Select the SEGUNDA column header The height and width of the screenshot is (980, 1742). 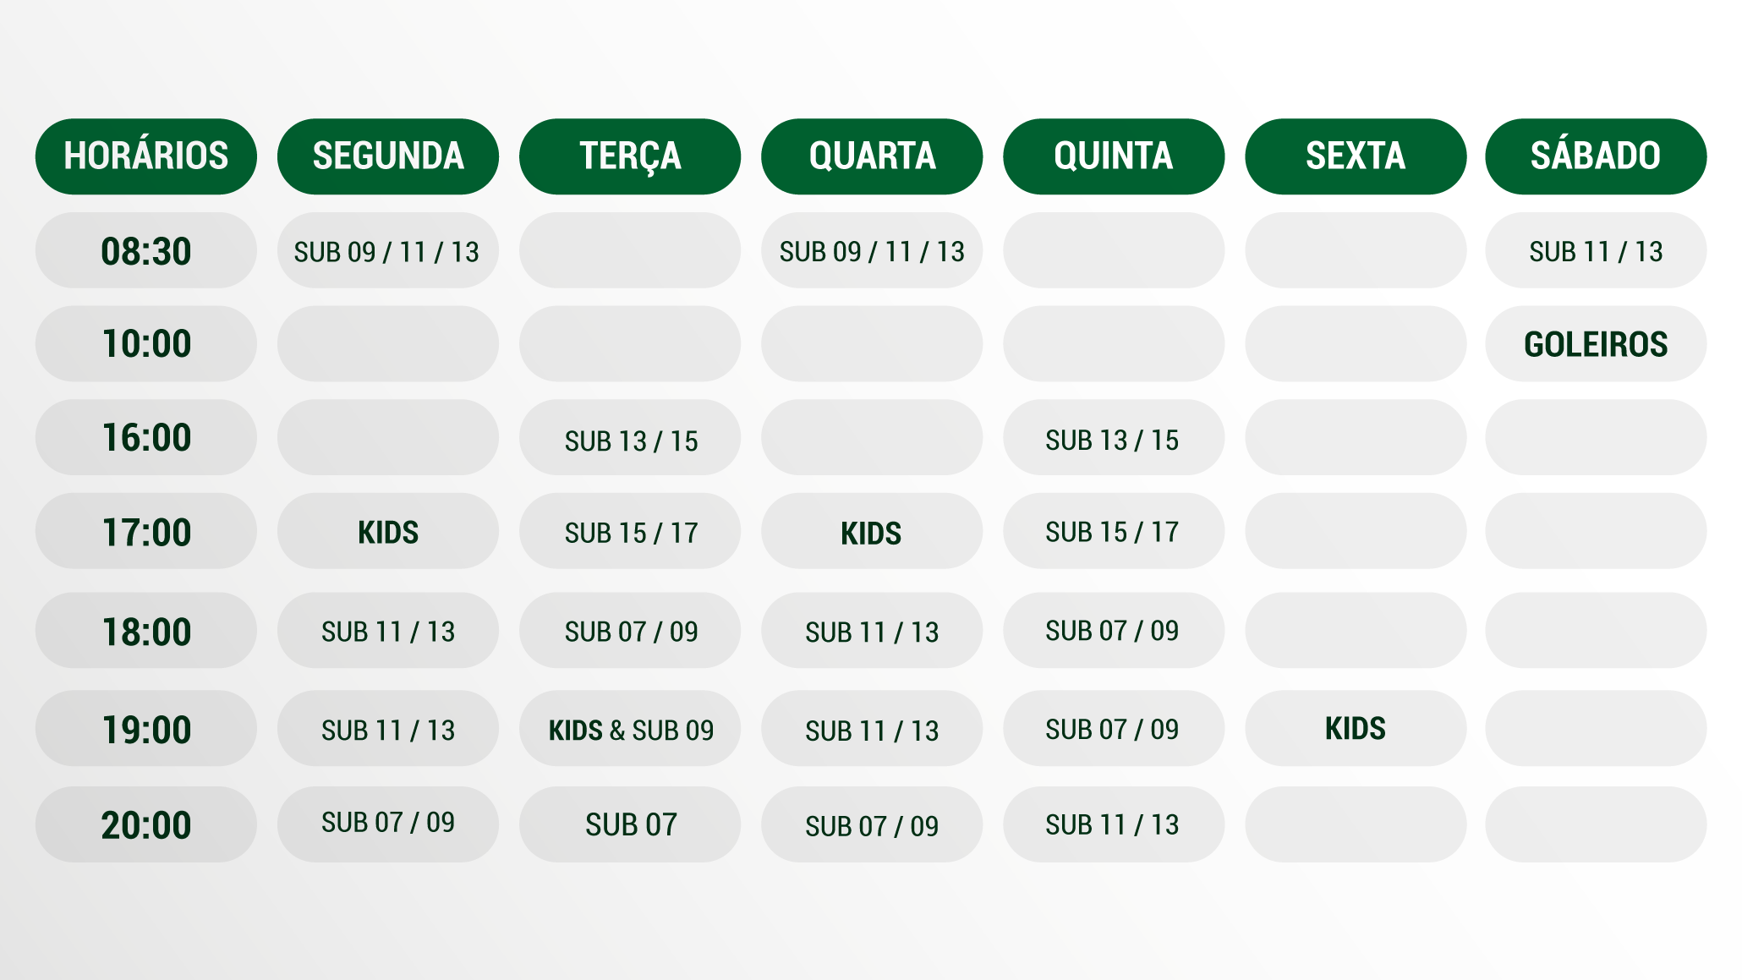pyautogui.click(x=387, y=156)
